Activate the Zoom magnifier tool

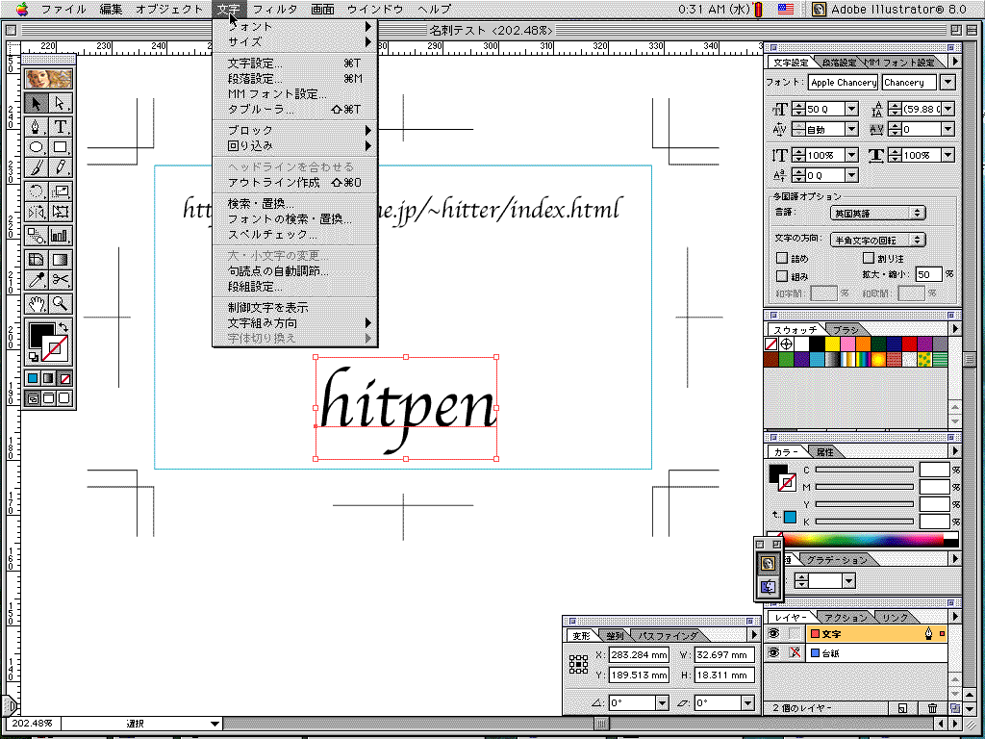point(60,303)
